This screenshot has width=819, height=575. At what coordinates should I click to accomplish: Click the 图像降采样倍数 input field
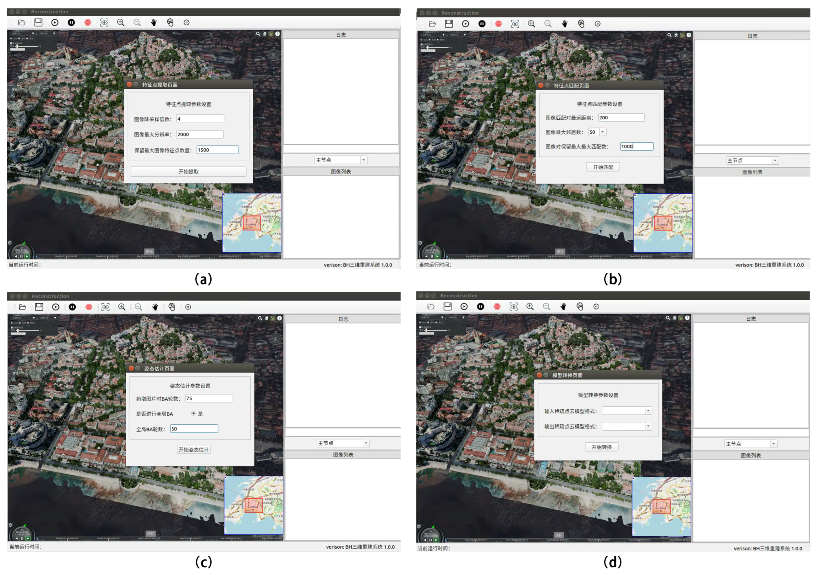point(200,119)
